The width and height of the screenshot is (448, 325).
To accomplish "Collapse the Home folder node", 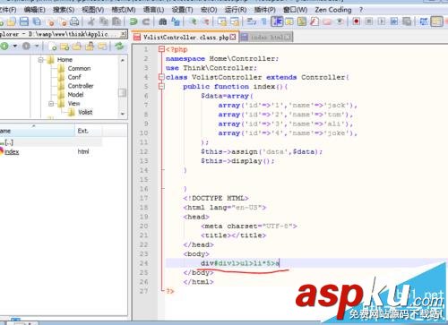I will (41, 60).
